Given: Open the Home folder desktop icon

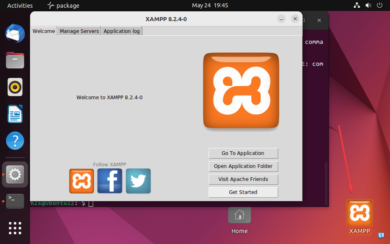Looking at the screenshot, I should [239, 215].
